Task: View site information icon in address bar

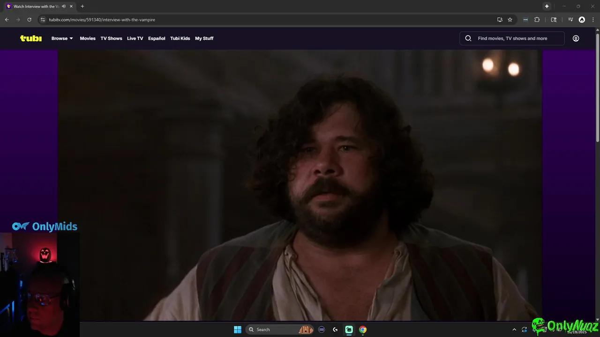Action: (x=43, y=20)
